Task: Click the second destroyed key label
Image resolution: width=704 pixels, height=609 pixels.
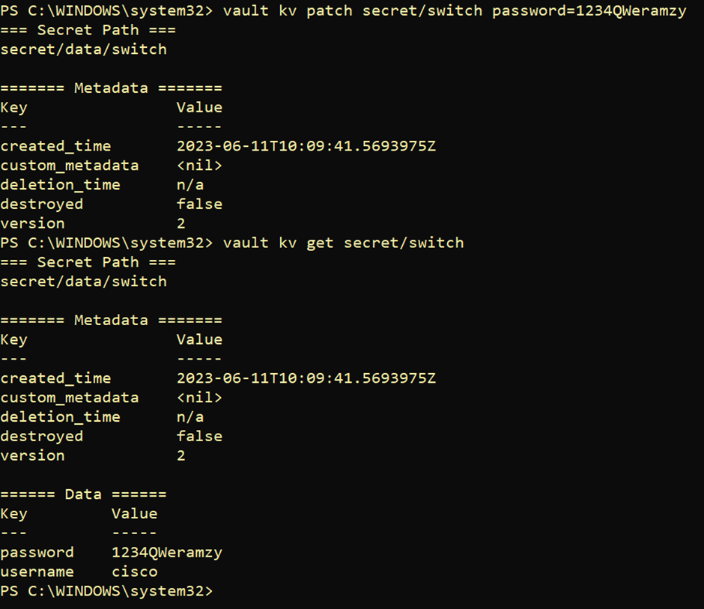Action: point(42,436)
